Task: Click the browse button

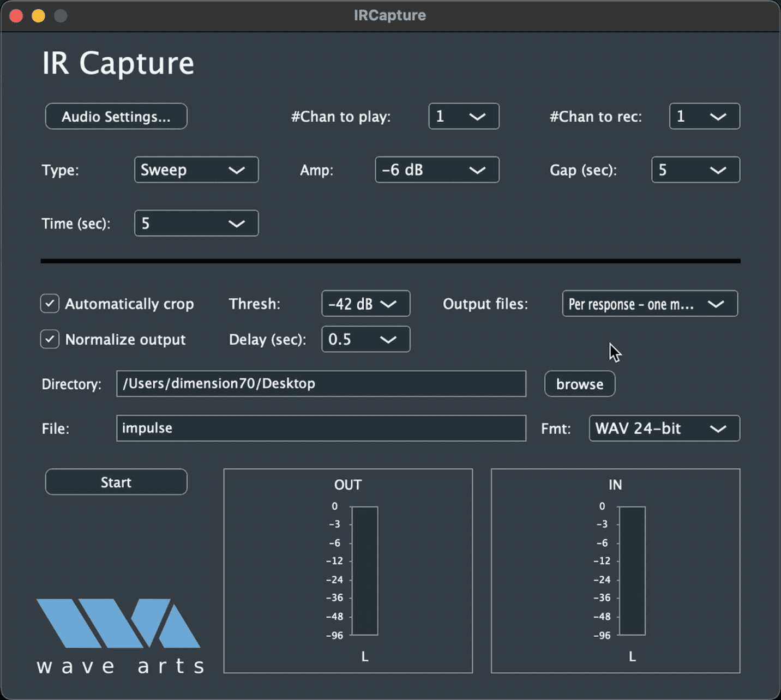Action: click(x=580, y=384)
